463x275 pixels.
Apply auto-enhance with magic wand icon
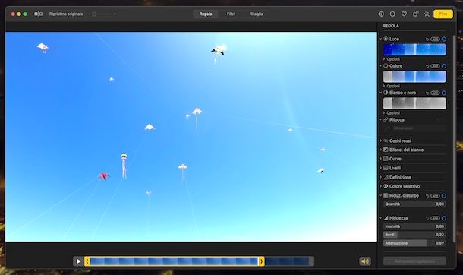coord(427,14)
